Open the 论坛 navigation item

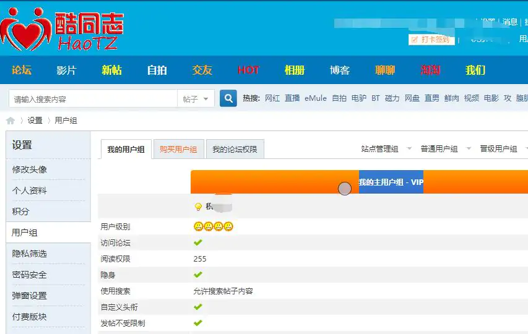click(22, 70)
